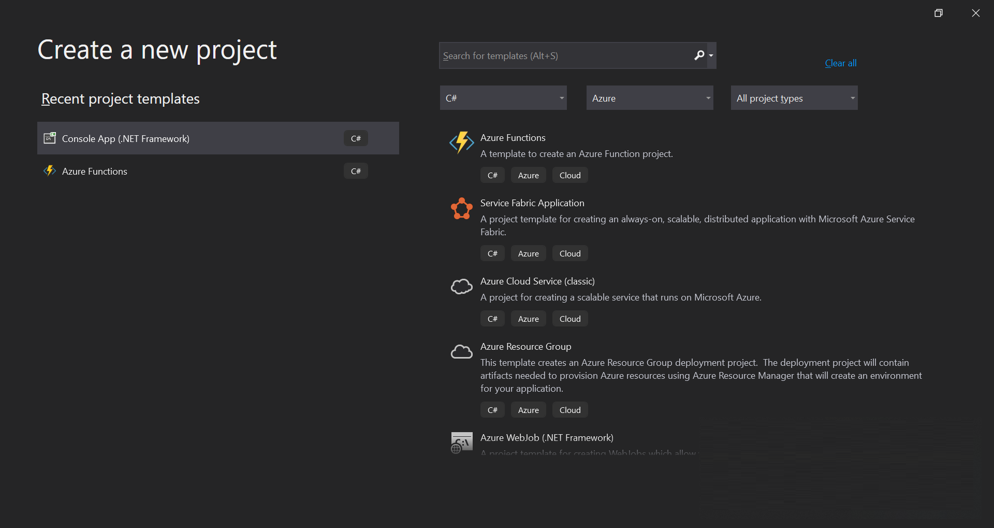Click the C# tag under Azure Functions template
This screenshot has width=994, height=528.
point(492,175)
